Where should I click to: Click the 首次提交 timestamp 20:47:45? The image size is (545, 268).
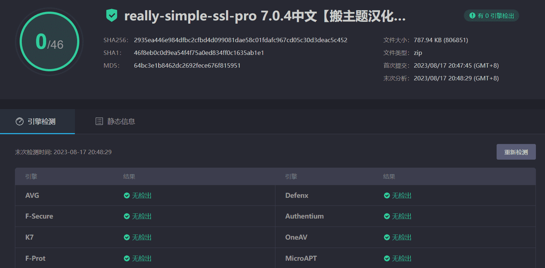pyautogui.click(x=456, y=65)
